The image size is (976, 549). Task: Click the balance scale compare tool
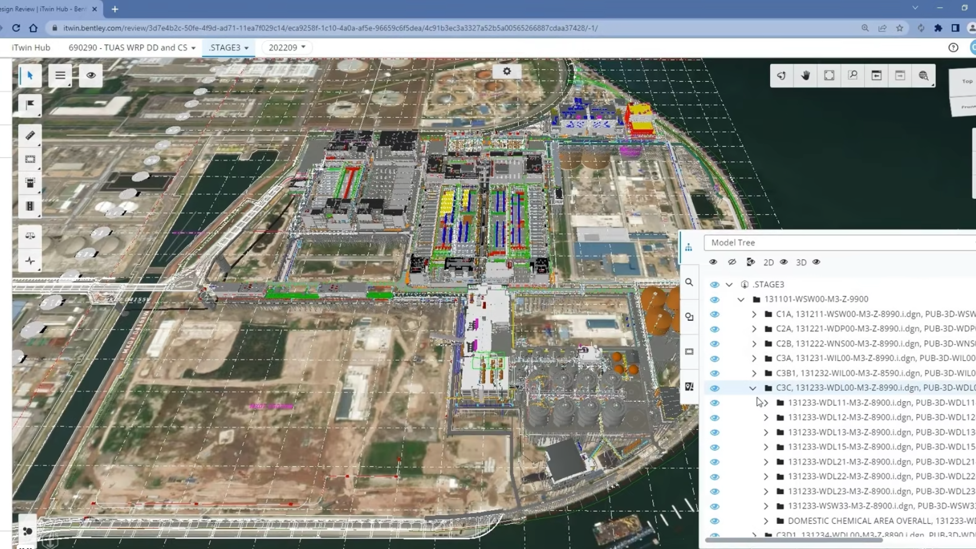click(30, 236)
